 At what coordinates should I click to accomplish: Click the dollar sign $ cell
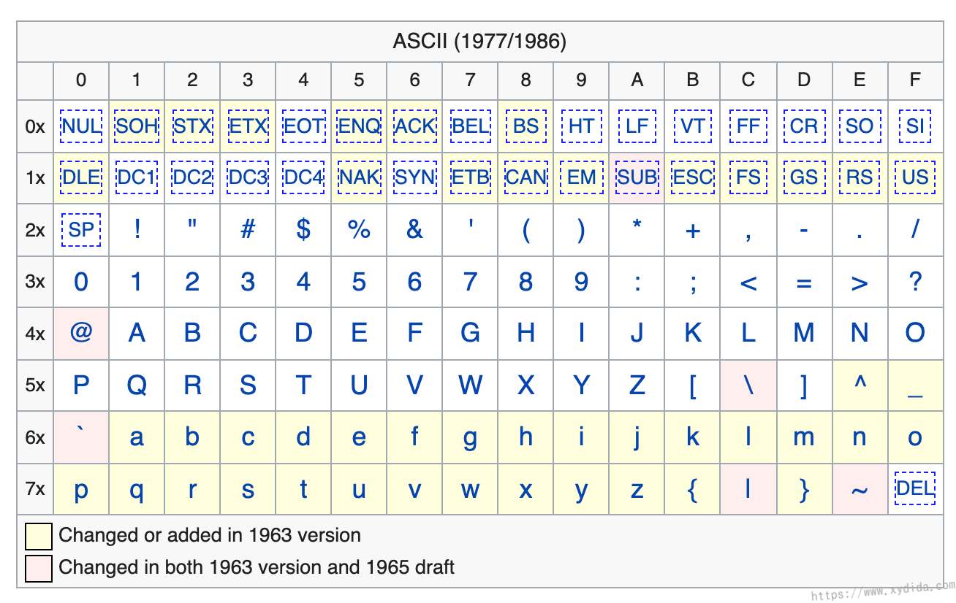click(303, 230)
